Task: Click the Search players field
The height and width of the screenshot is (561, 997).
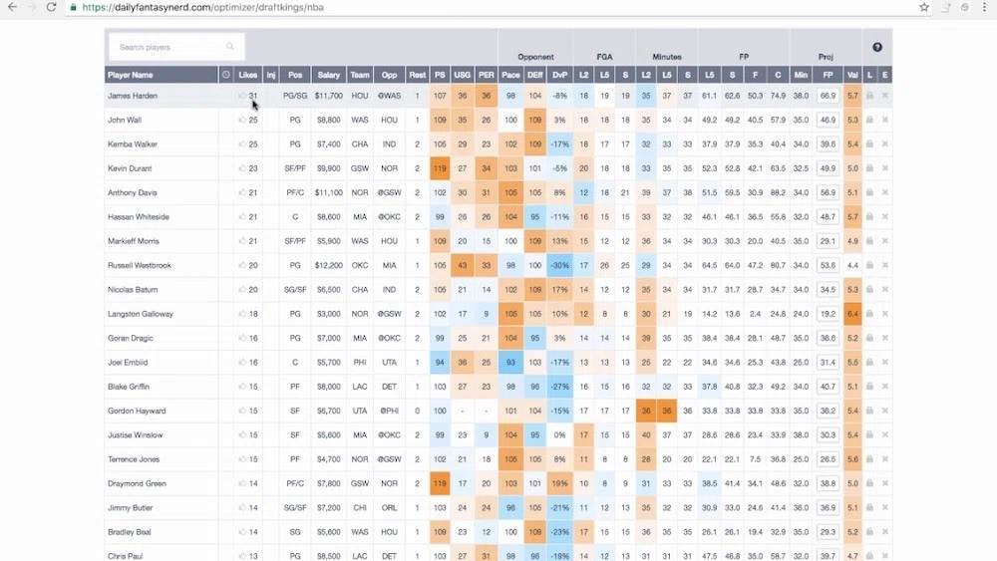Action: 176,47
